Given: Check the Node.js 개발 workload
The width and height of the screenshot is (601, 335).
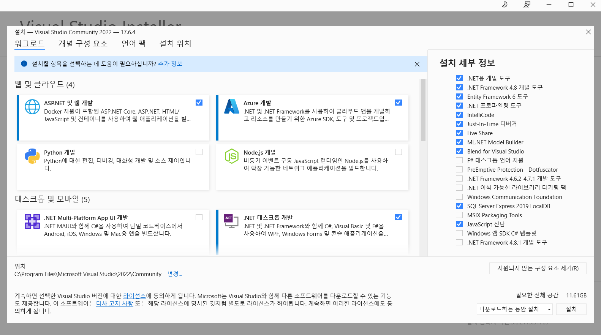Looking at the screenshot, I should (399, 152).
